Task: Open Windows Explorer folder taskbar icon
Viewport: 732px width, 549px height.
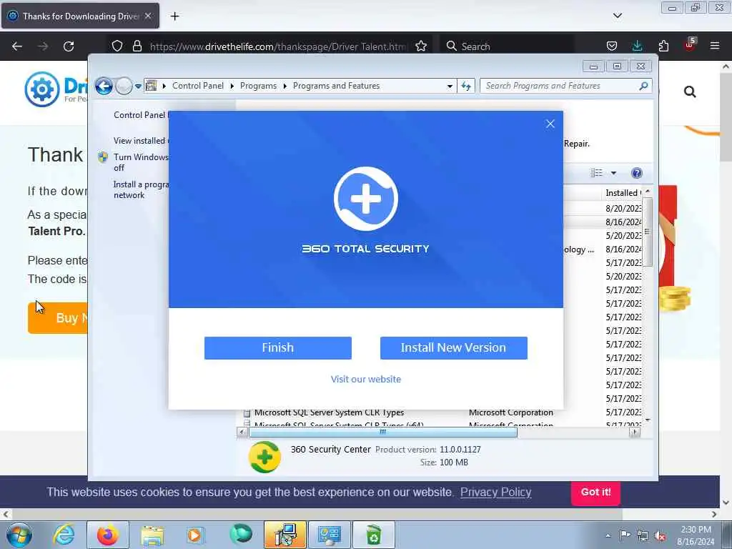Action: click(x=152, y=535)
